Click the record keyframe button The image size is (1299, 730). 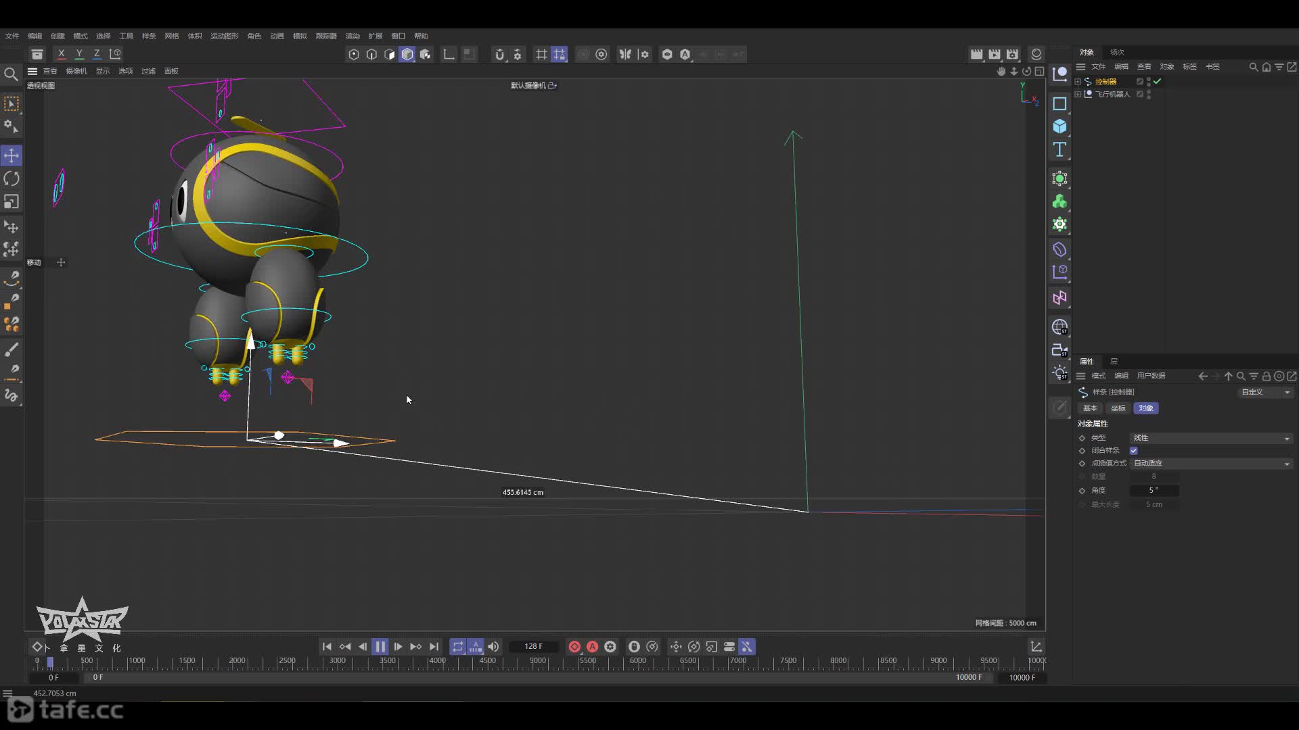click(574, 647)
